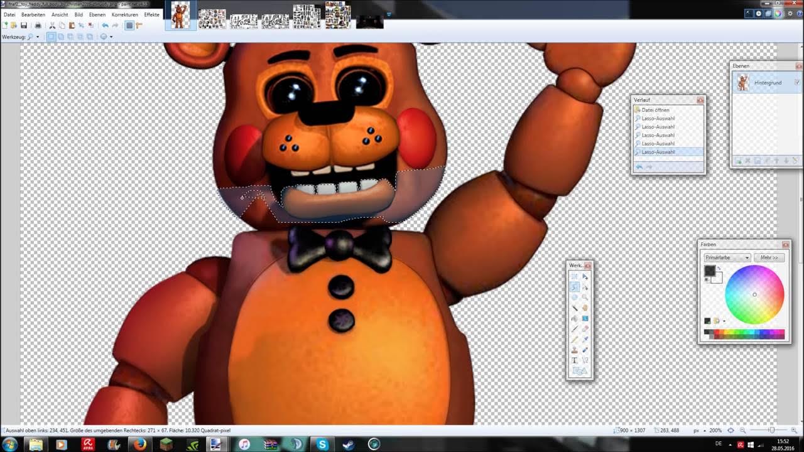804x452 pixels.
Task: Toggle Hintergrund layer visibility checkbox
Action: [797, 82]
